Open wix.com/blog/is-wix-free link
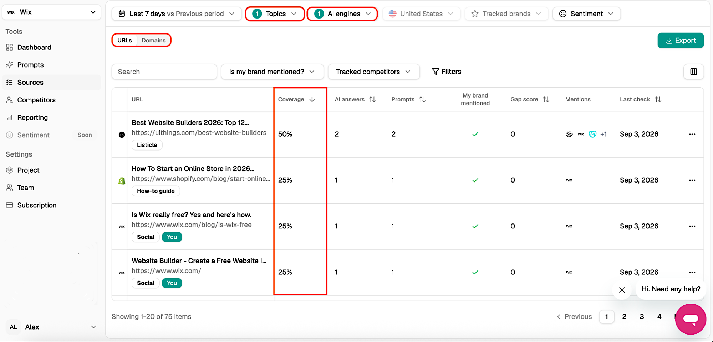 click(192, 225)
